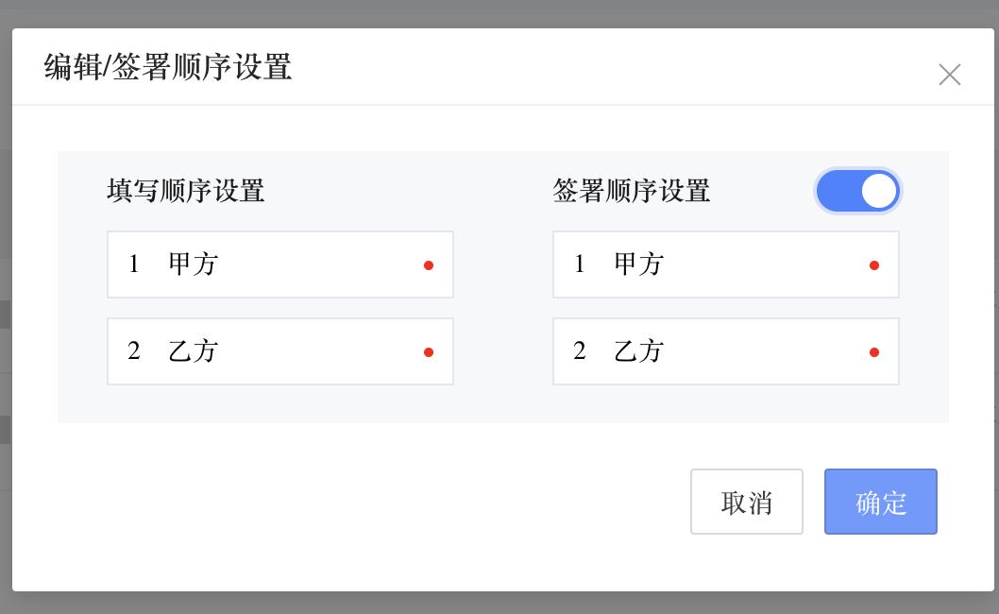Viewport: 999px width, 614px height.
Task: Click the number 2 beside 乙方 on the right
Action: click(x=580, y=351)
